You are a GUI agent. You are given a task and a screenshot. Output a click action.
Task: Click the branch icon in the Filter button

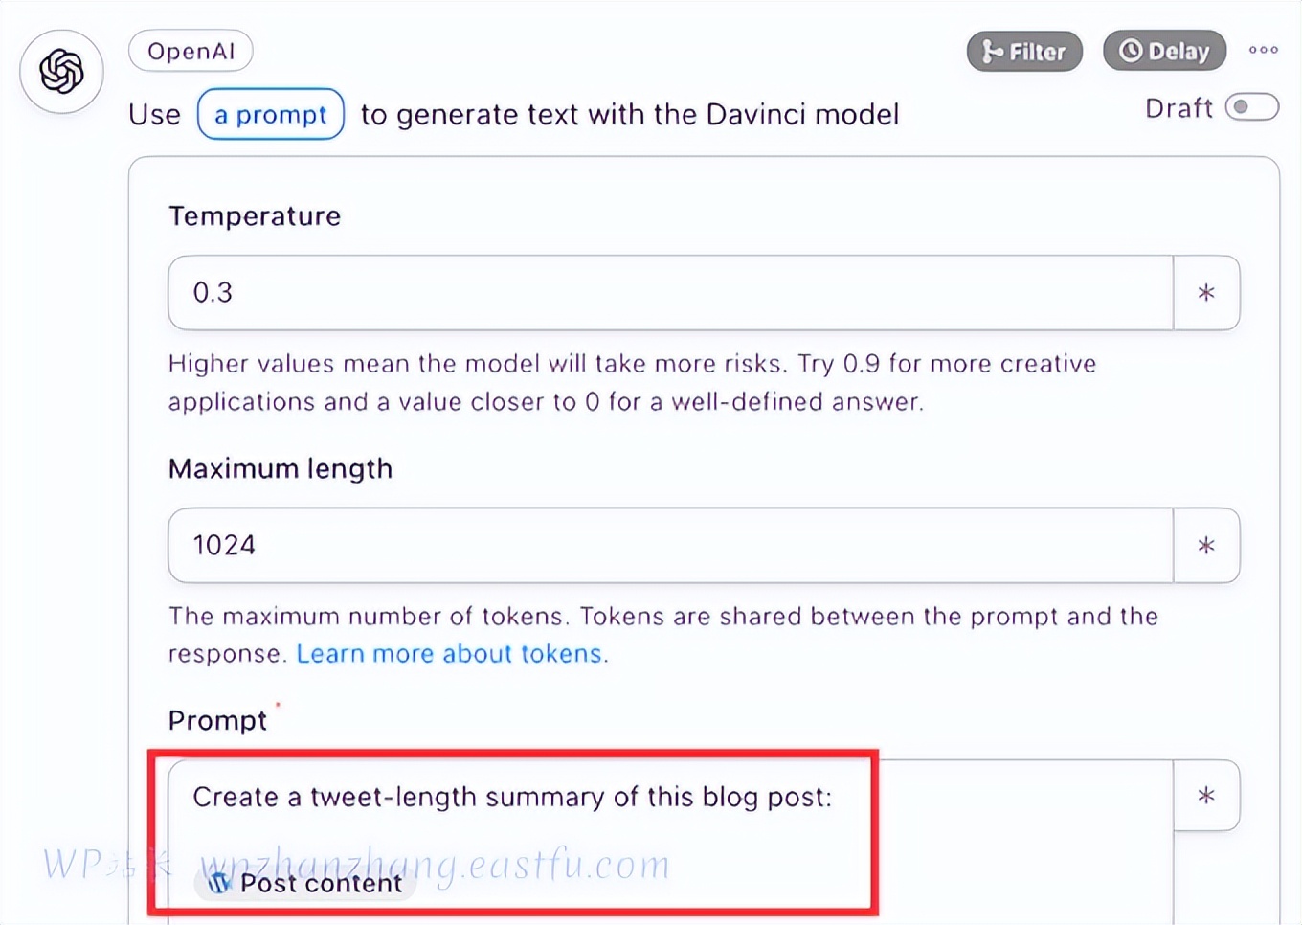(x=992, y=52)
